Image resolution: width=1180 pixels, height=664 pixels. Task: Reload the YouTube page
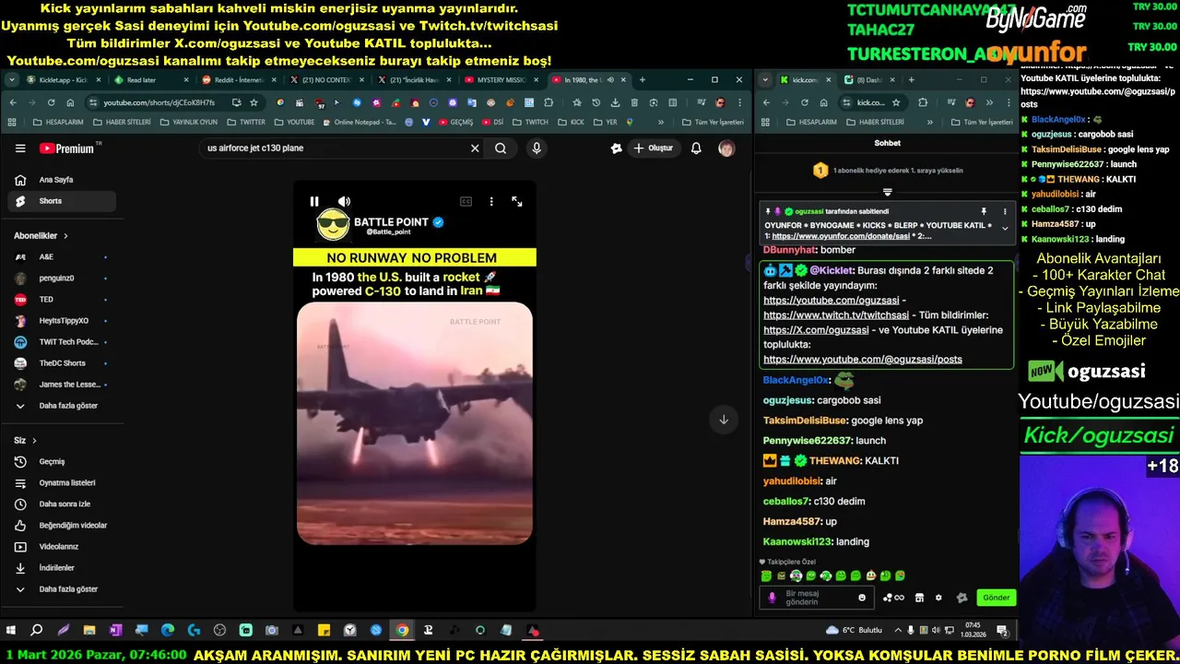click(x=51, y=102)
